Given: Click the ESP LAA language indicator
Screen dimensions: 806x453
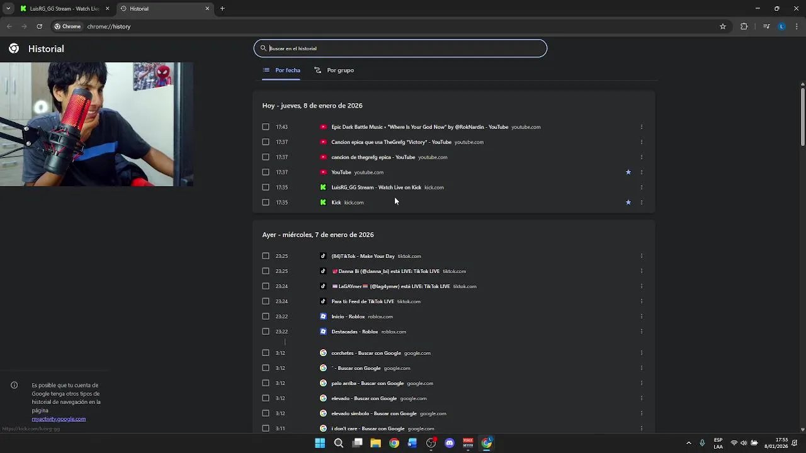Looking at the screenshot, I should [x=718, y=443].
